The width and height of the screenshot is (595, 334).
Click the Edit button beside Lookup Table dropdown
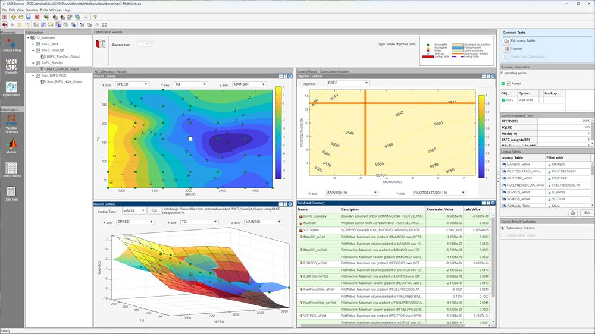click(154, 210)
